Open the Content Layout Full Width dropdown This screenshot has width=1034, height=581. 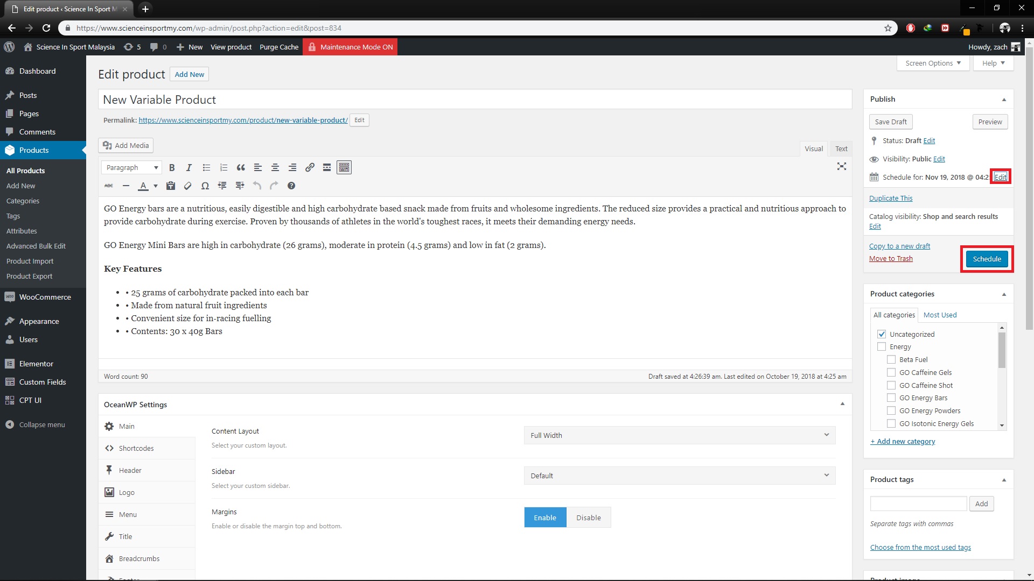(x=680, y=435)
